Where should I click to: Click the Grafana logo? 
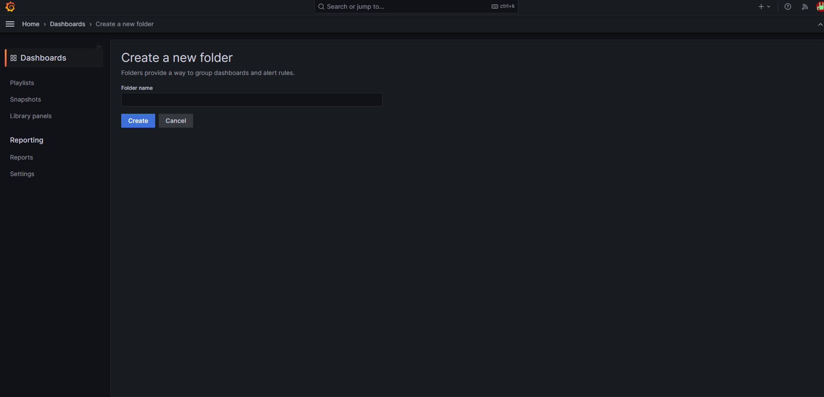click(x=10, y=7)
